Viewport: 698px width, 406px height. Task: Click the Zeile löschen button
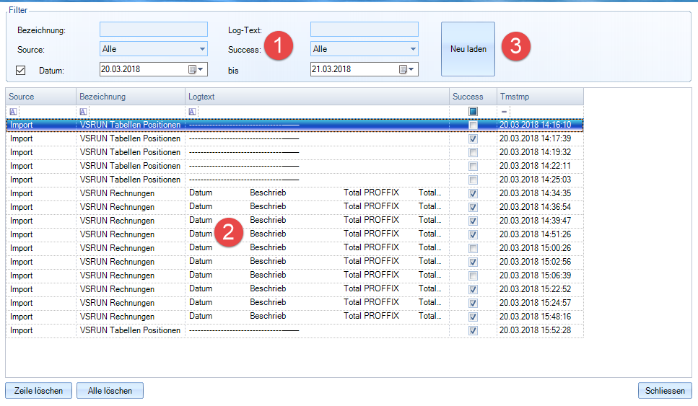39,391
